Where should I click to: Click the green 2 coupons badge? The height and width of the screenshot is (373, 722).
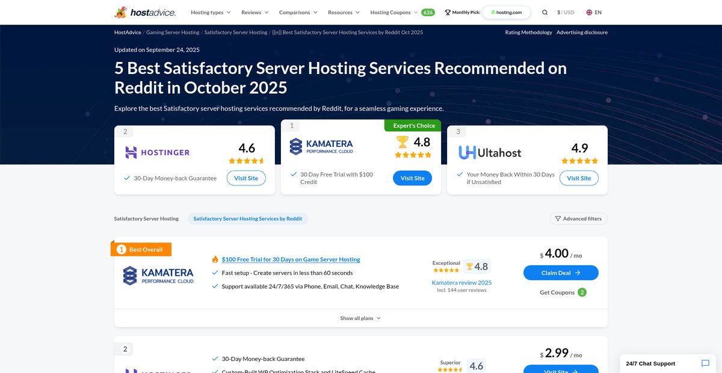(x=582, y=292)
